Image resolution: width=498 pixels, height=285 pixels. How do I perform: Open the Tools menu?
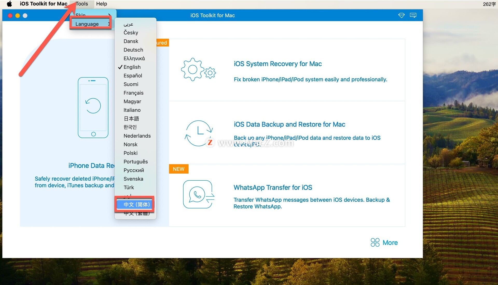click(82, 4)
